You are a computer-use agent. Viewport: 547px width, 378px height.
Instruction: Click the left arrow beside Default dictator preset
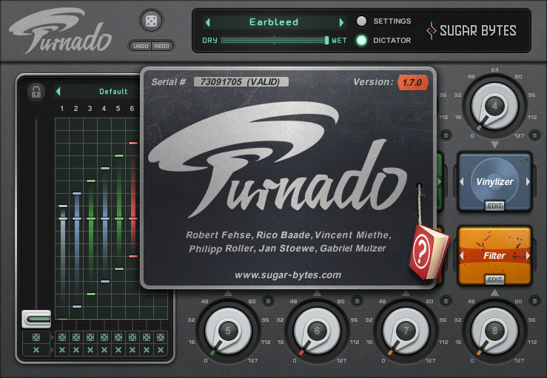click(58, 92)
